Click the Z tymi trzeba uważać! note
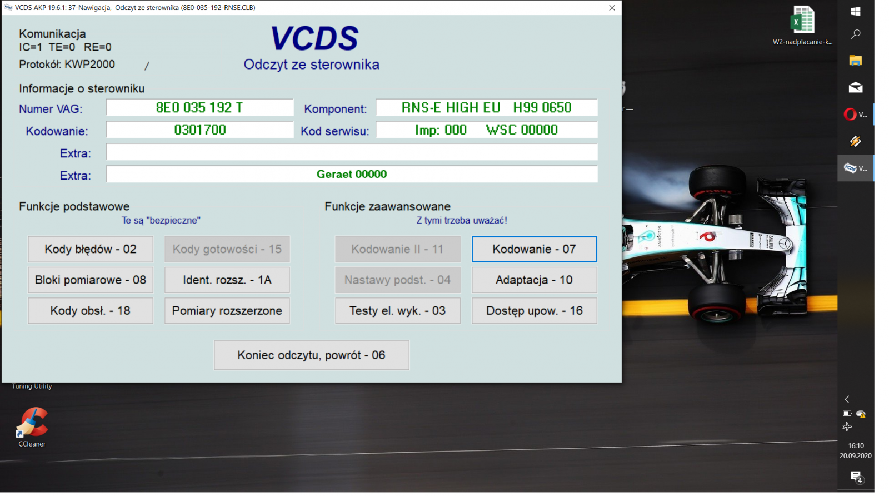Image resolution: width=889 pixels, height=496 pixels. [462, 221]
